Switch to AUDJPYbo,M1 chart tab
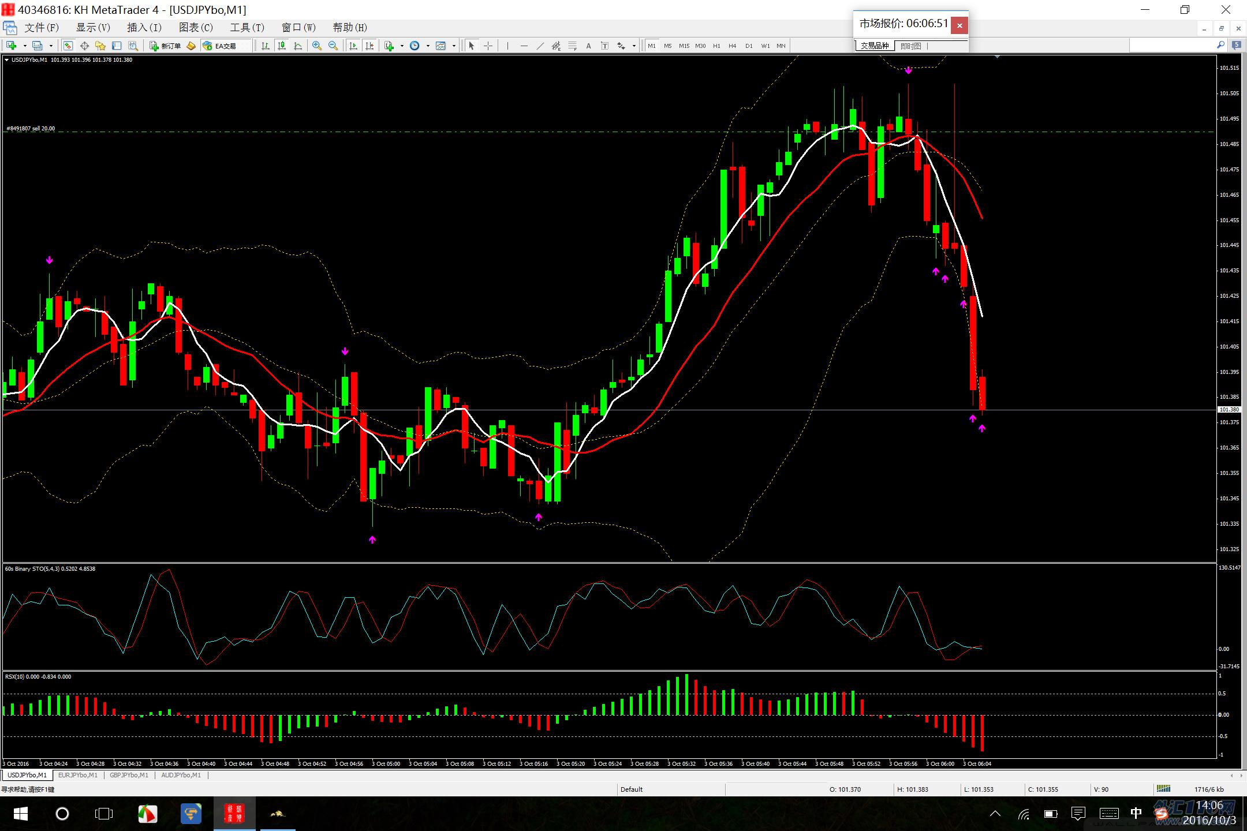Screen dimensions: 1247x831 point(181,775)
